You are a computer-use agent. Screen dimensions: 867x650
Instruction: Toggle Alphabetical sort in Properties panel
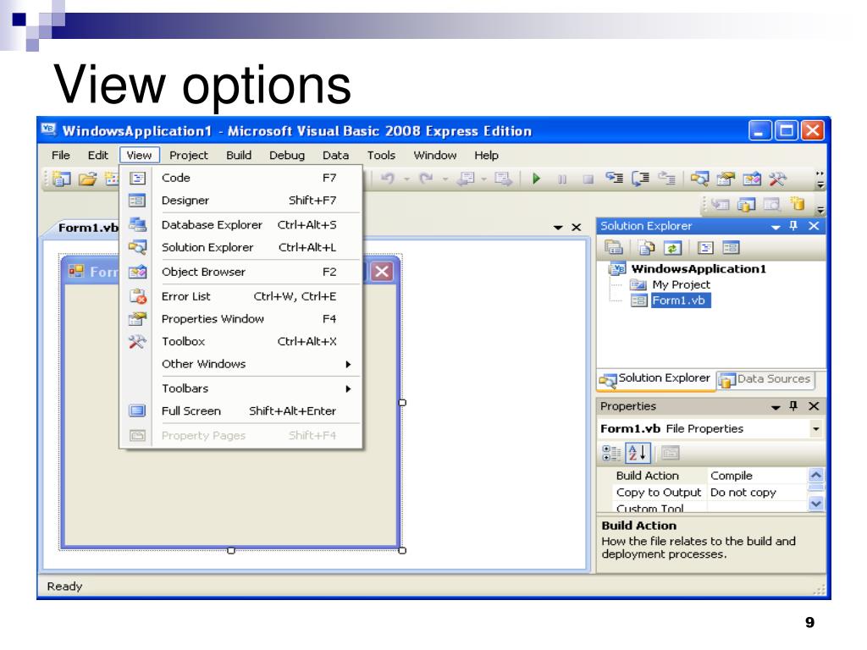pos(638,454)
